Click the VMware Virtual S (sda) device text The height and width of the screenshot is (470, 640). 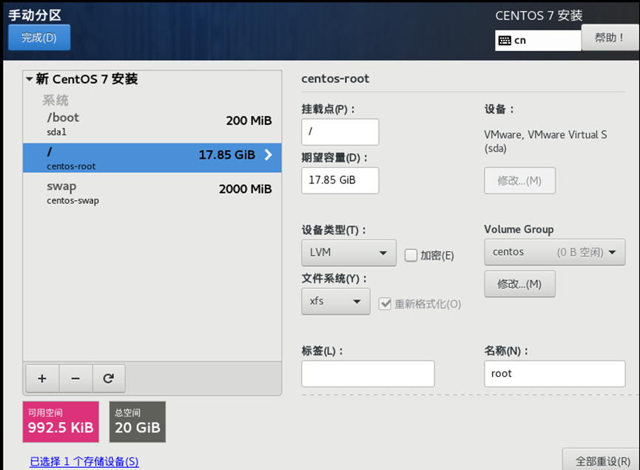[545, 141]
